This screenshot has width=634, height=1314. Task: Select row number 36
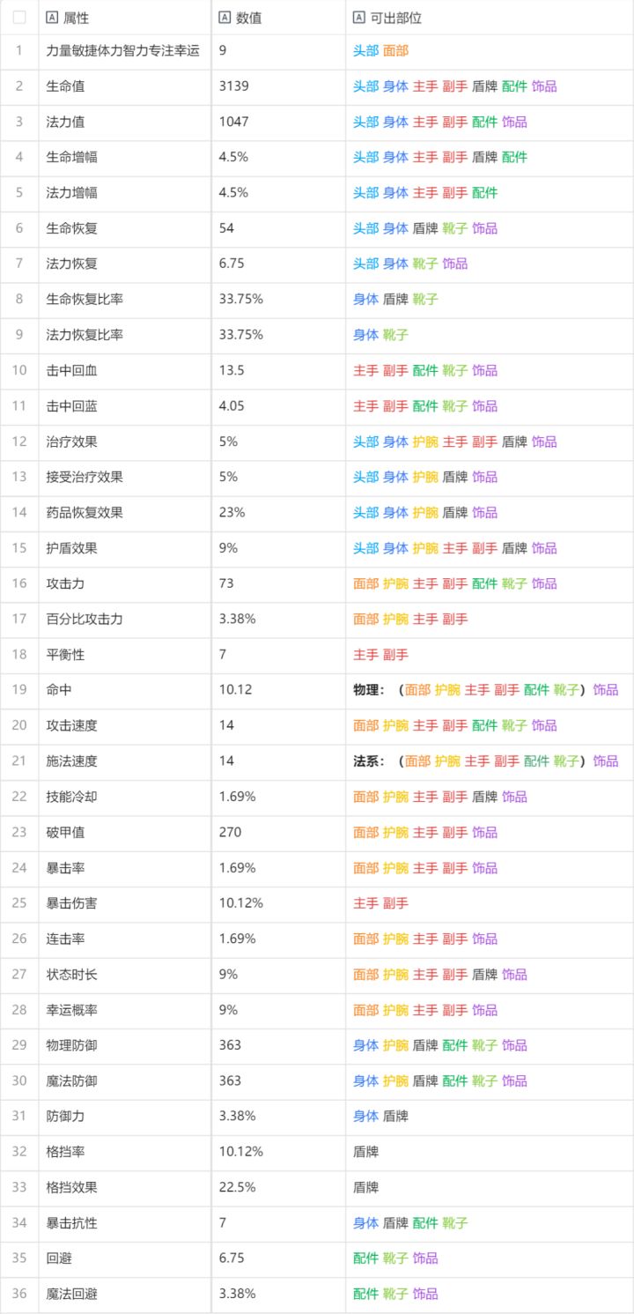[19, 1294]
